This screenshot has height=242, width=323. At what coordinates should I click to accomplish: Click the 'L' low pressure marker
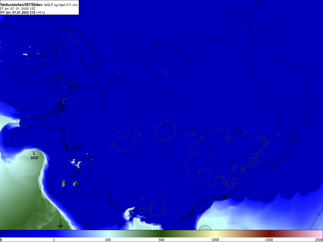(34, 153)
